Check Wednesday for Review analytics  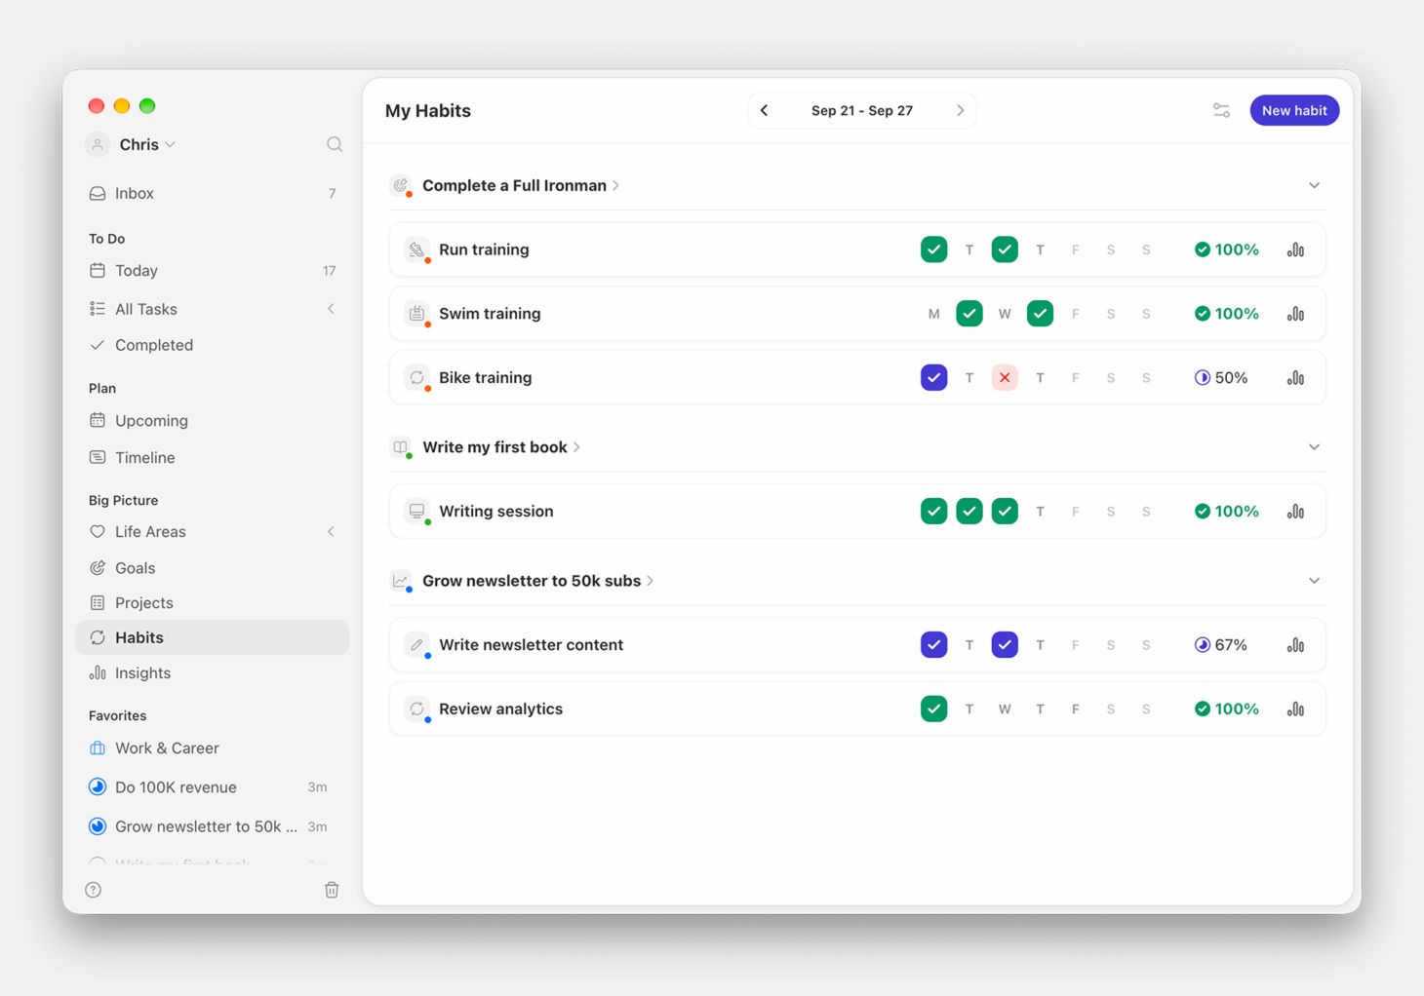tap(1005, 709)
